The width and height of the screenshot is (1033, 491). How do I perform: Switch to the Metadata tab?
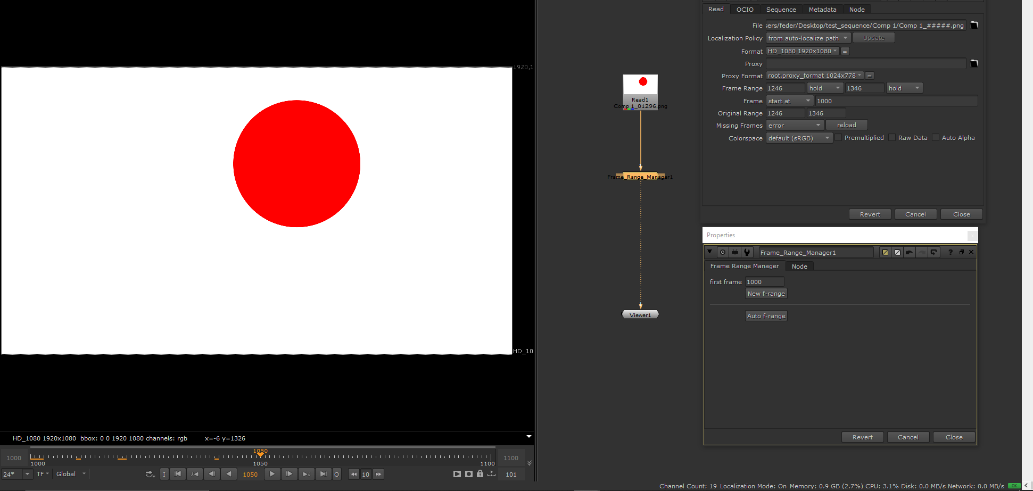click(822, 9)
